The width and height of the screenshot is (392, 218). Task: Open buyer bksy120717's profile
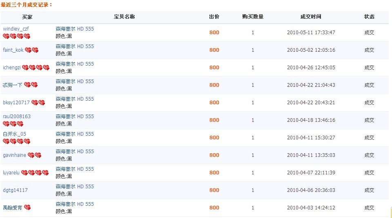click(x=16, y=103)
